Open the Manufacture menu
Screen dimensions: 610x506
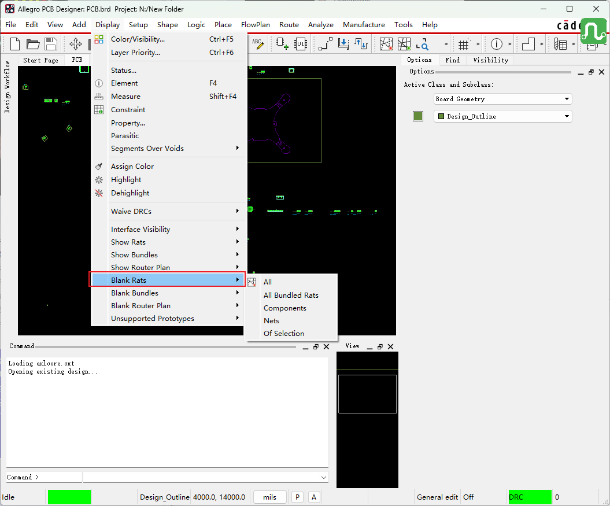[x=364, y=24]
